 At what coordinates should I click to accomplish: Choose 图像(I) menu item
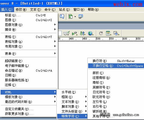pos(29,20)
